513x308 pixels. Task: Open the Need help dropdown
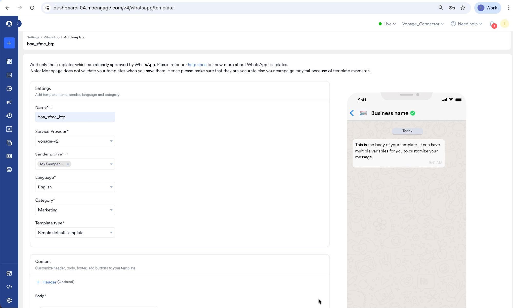pyautogui.click(x=467, y=24)
